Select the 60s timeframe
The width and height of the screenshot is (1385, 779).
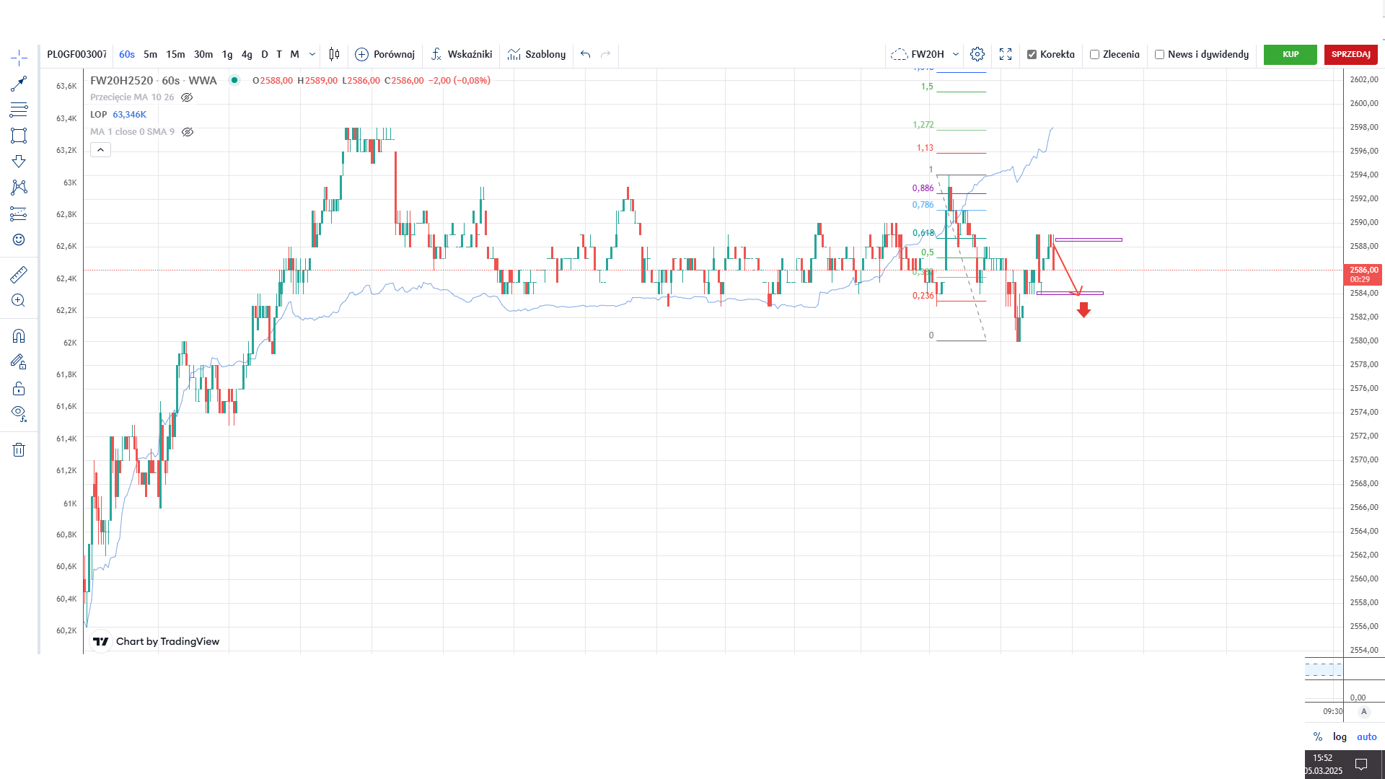click(x=127, y=54)
